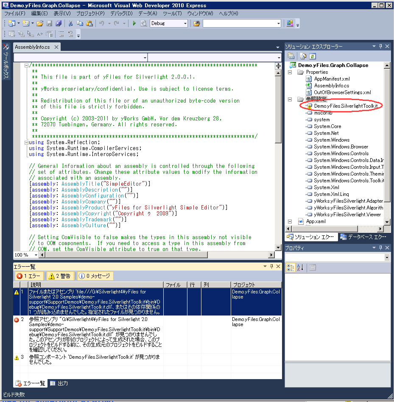The width and height of the screenshot is (394, 402).
Task: Open the プロジェクト(P) menu
Action: (90, 13)
